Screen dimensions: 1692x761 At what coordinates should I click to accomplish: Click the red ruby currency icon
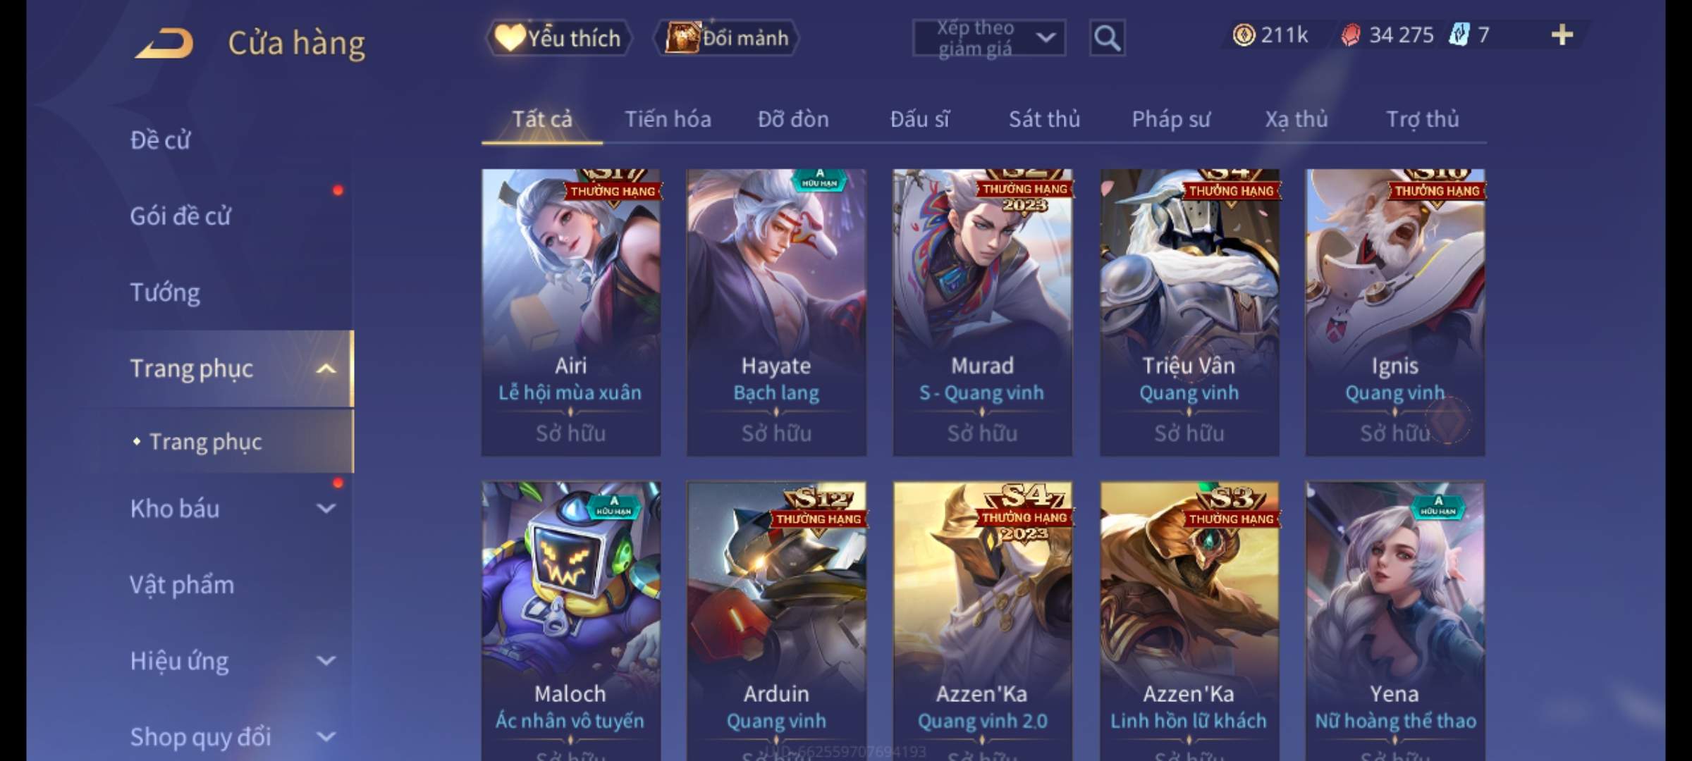[x=1351, y=35]
